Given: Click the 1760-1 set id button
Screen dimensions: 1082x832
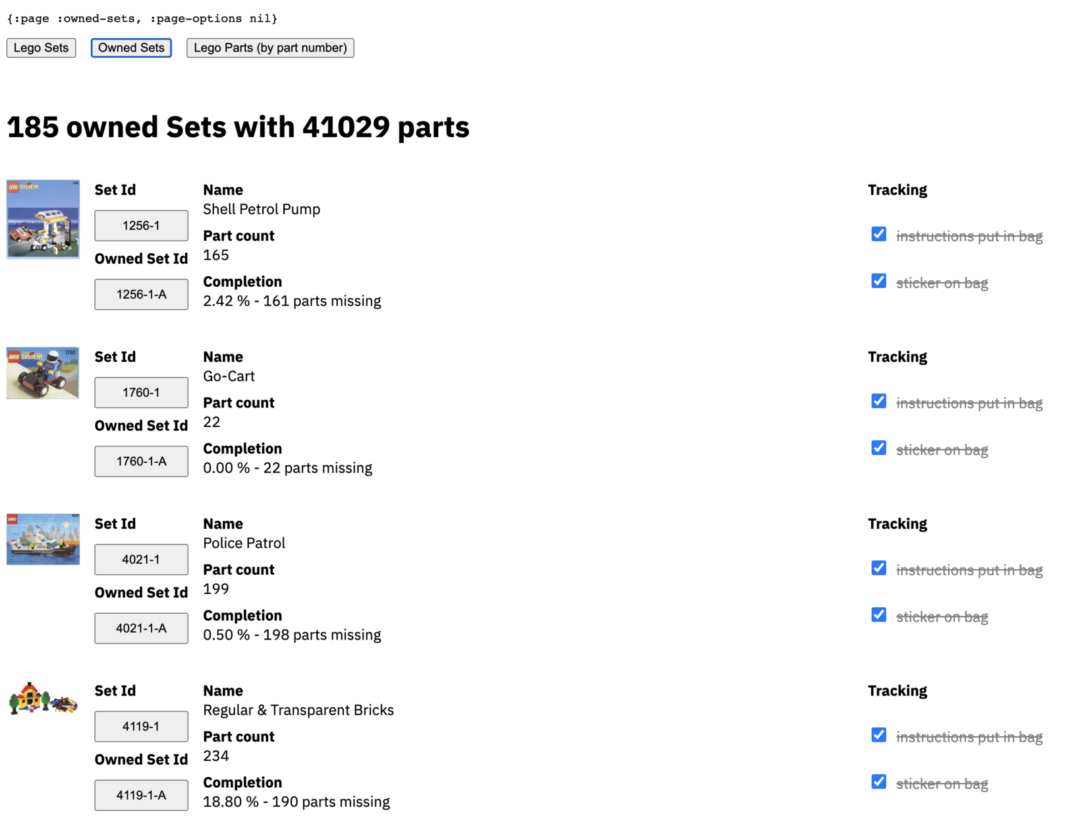Looking at the screenshot, I should coord(141,392).
